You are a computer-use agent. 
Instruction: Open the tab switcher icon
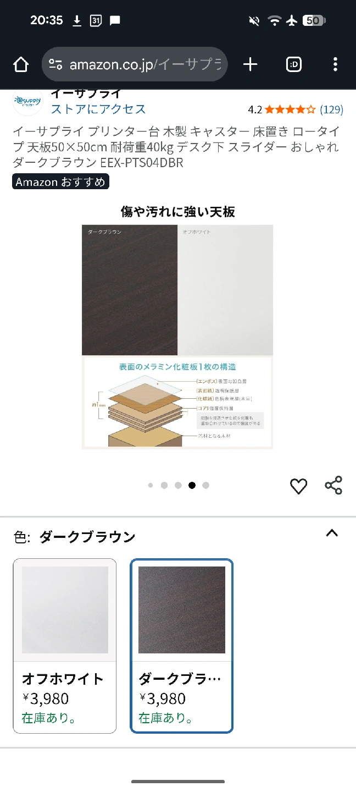[294, 64]
